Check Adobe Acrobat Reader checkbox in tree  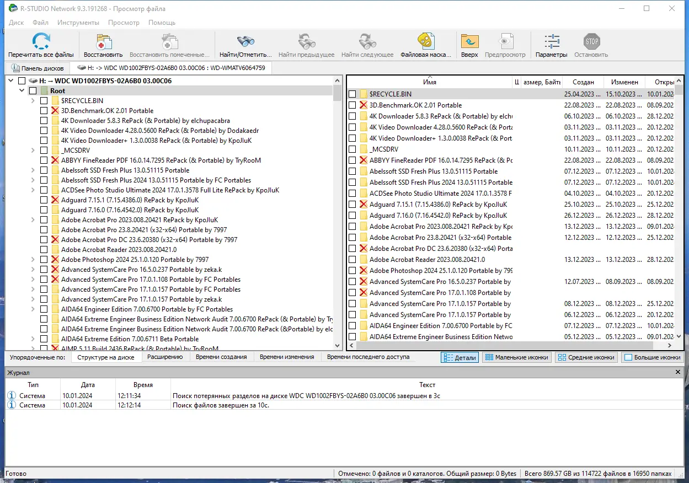click(44, 250)
